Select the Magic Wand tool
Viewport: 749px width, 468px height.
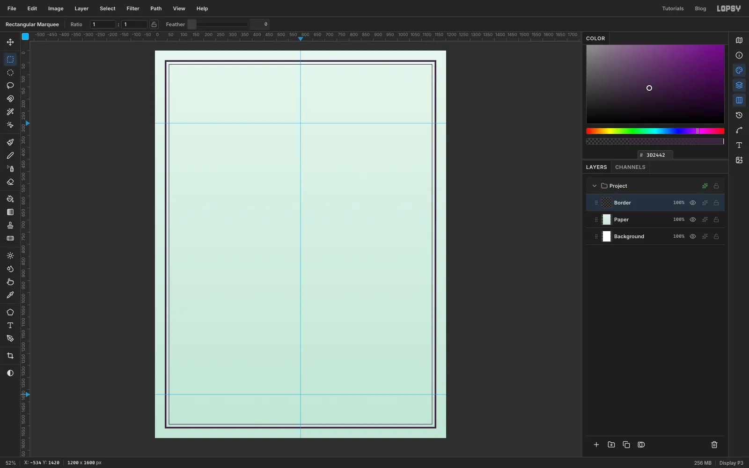click(10, 112)
